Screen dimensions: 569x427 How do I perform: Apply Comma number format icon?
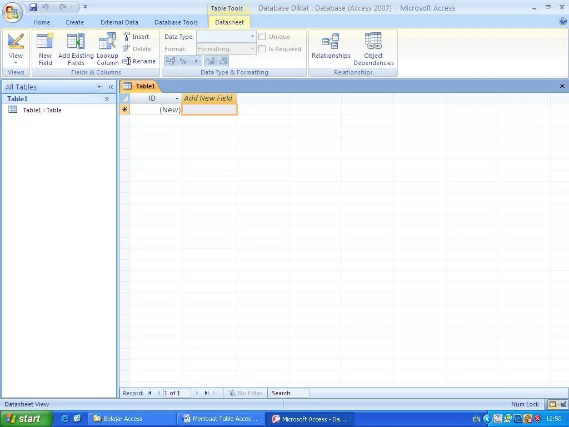tap(196, 61)
